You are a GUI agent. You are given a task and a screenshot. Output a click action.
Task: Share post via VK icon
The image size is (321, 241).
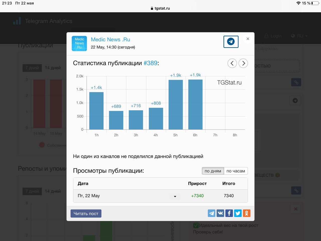coord(220,213)
